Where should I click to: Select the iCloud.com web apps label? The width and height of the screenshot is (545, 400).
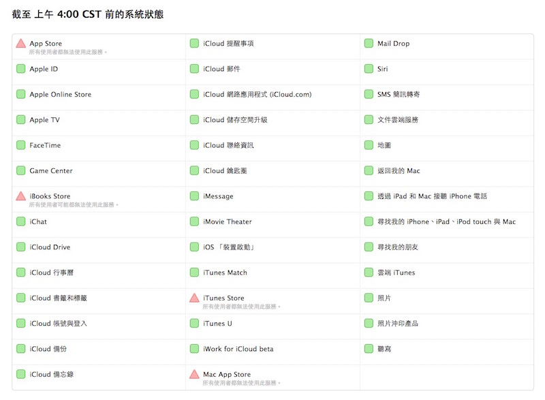point(258,94)
